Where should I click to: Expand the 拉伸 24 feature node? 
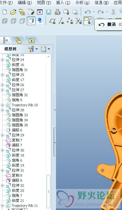pos(2,60)
